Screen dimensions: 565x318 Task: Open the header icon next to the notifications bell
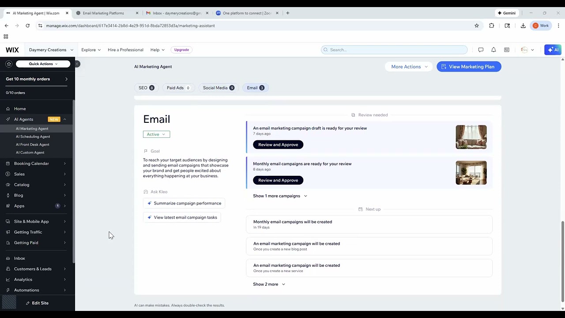point(507,50)
